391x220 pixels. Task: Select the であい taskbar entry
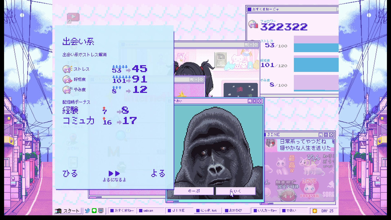[x=294, y=211]
